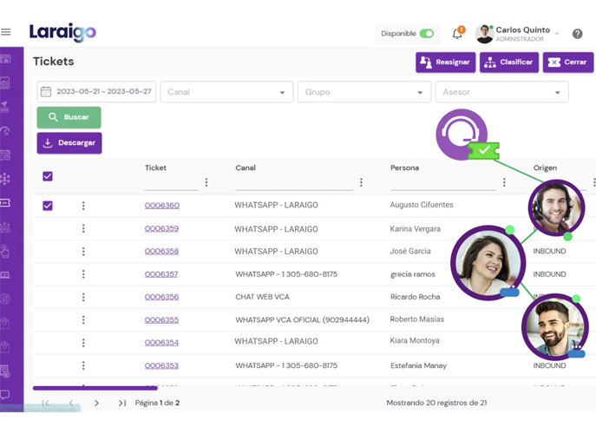The height and width of the screenshot is (434, 596).
Task: Jump to last page arrow
Action: 122,403
